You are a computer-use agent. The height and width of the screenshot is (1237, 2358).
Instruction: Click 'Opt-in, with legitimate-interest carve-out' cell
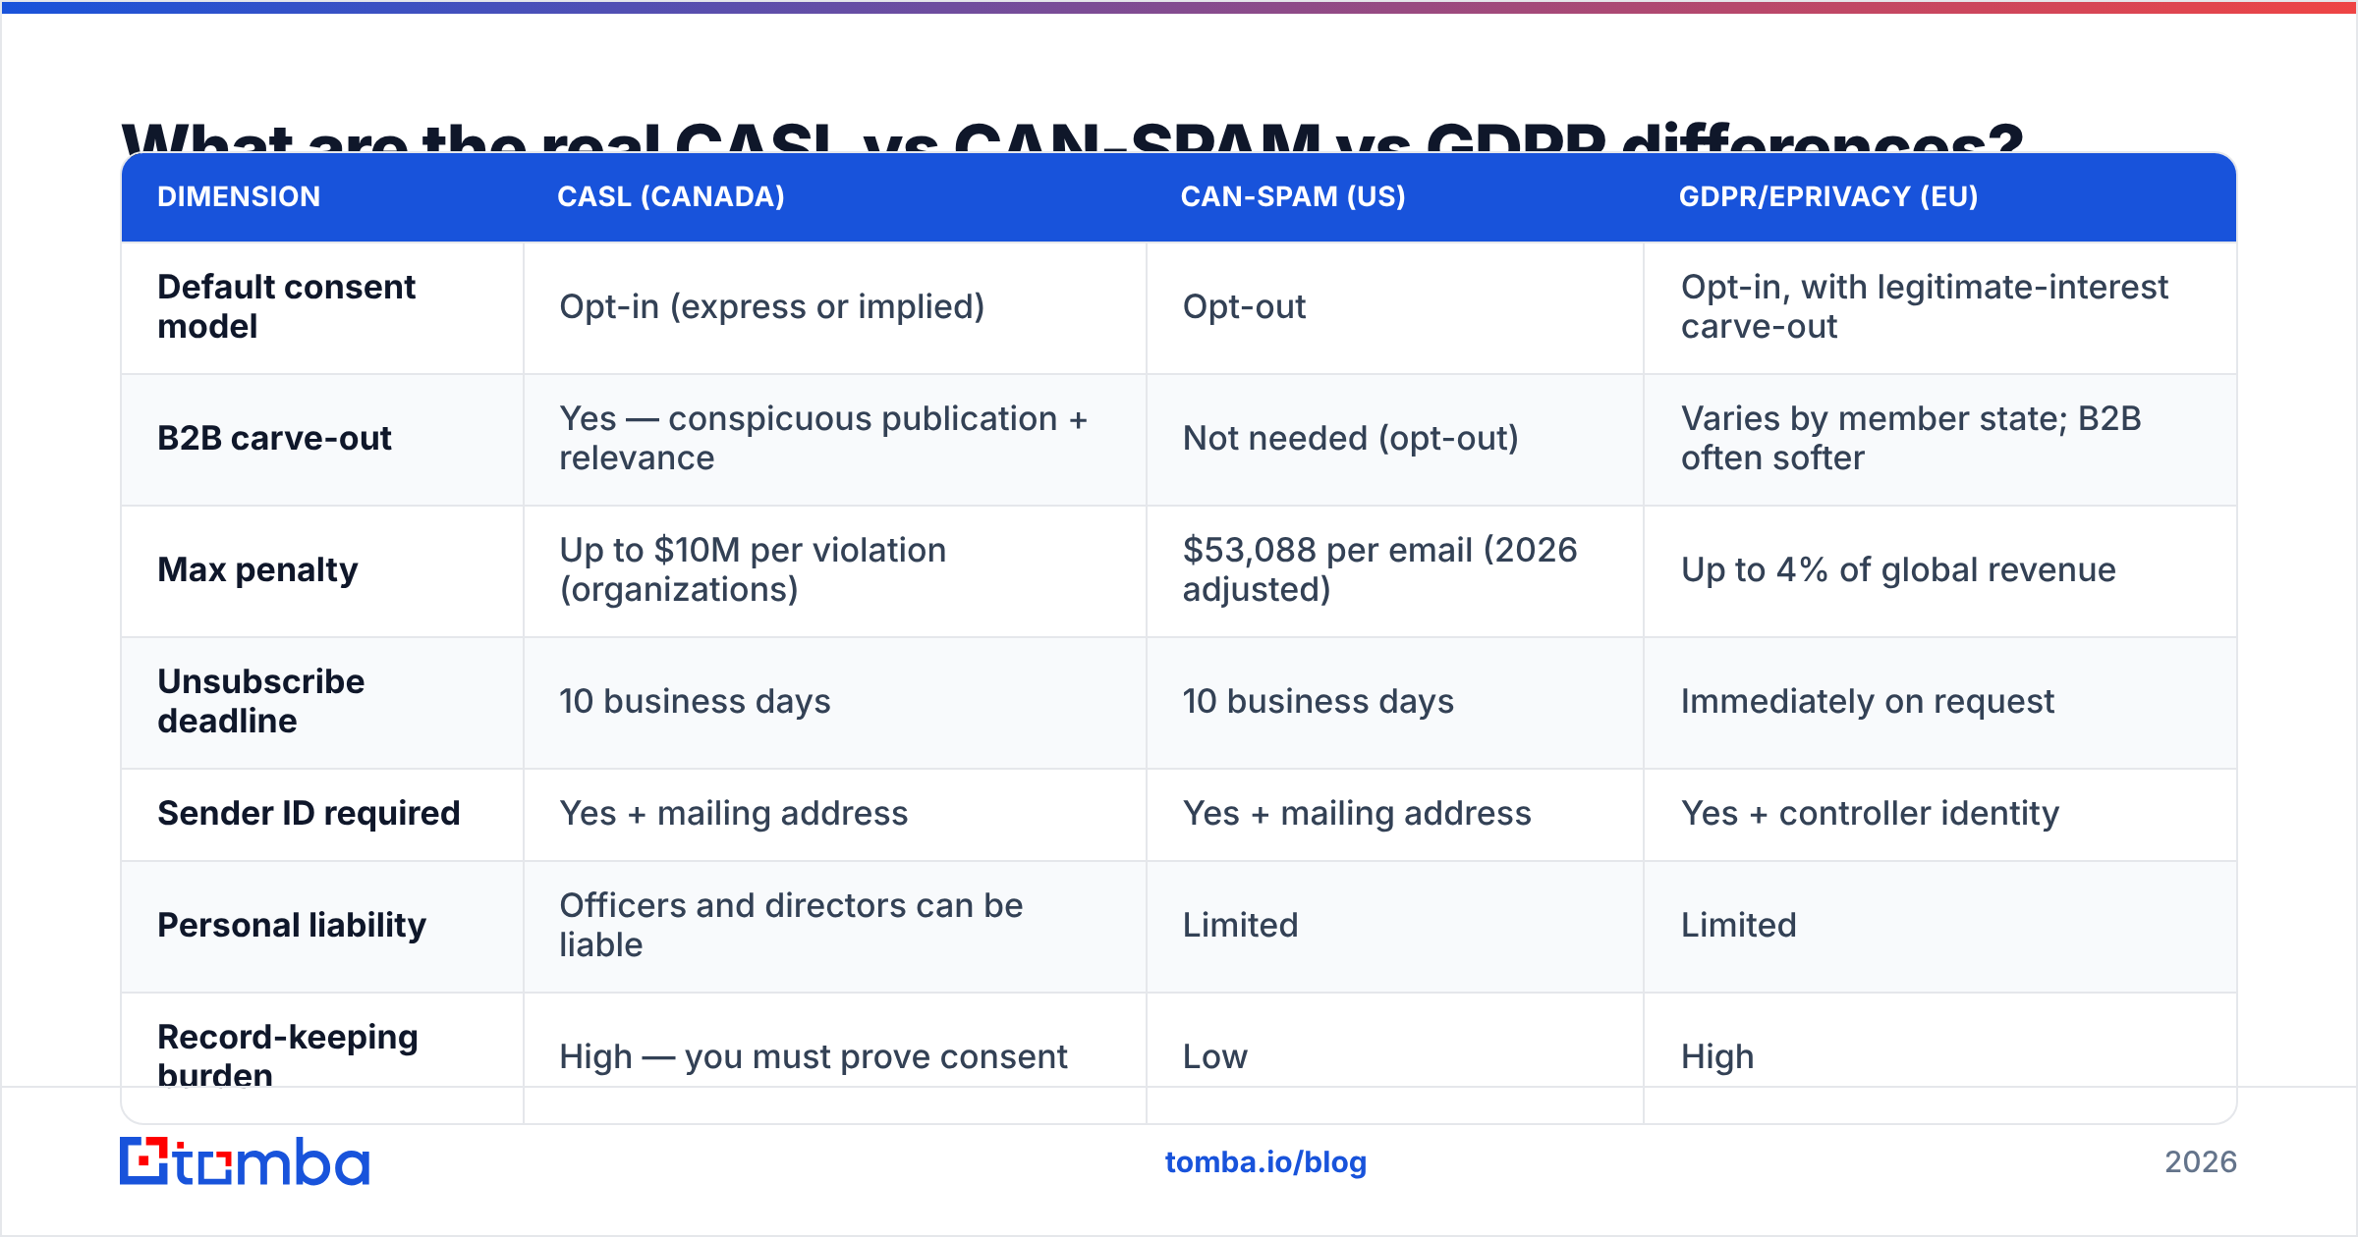(1924, 306)
